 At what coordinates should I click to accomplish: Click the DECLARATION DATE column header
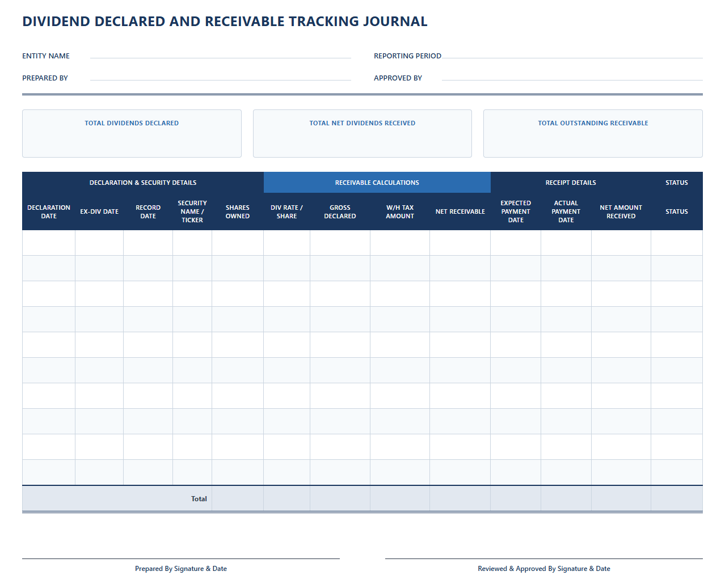tap(49, 211)
